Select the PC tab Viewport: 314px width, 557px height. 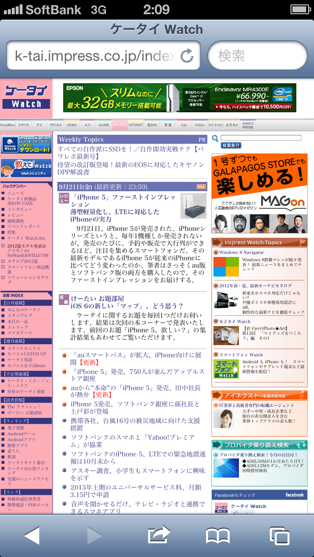pos(39,125)
